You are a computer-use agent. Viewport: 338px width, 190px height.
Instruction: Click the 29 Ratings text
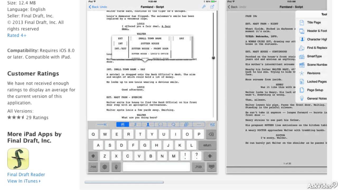coord(37,118)
